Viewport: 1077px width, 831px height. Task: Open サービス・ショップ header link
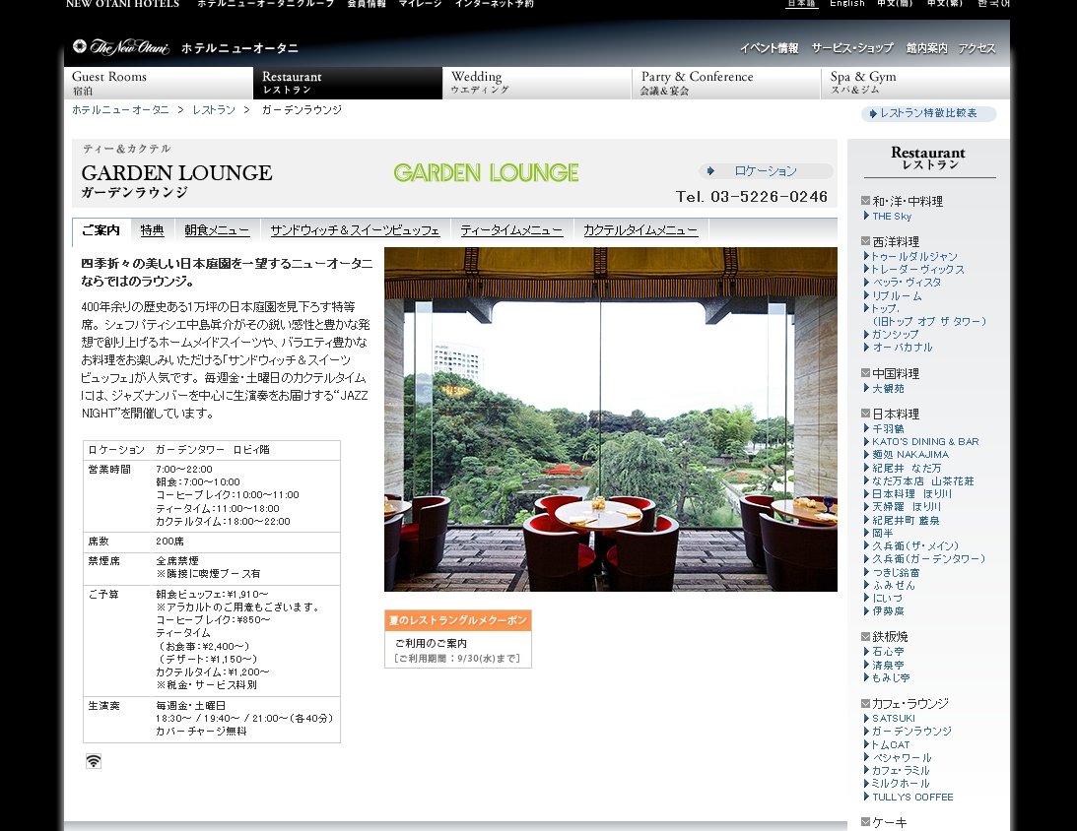pos(851,48)
